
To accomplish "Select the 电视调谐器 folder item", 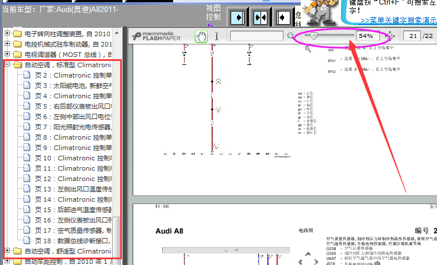I will point(68,55).
